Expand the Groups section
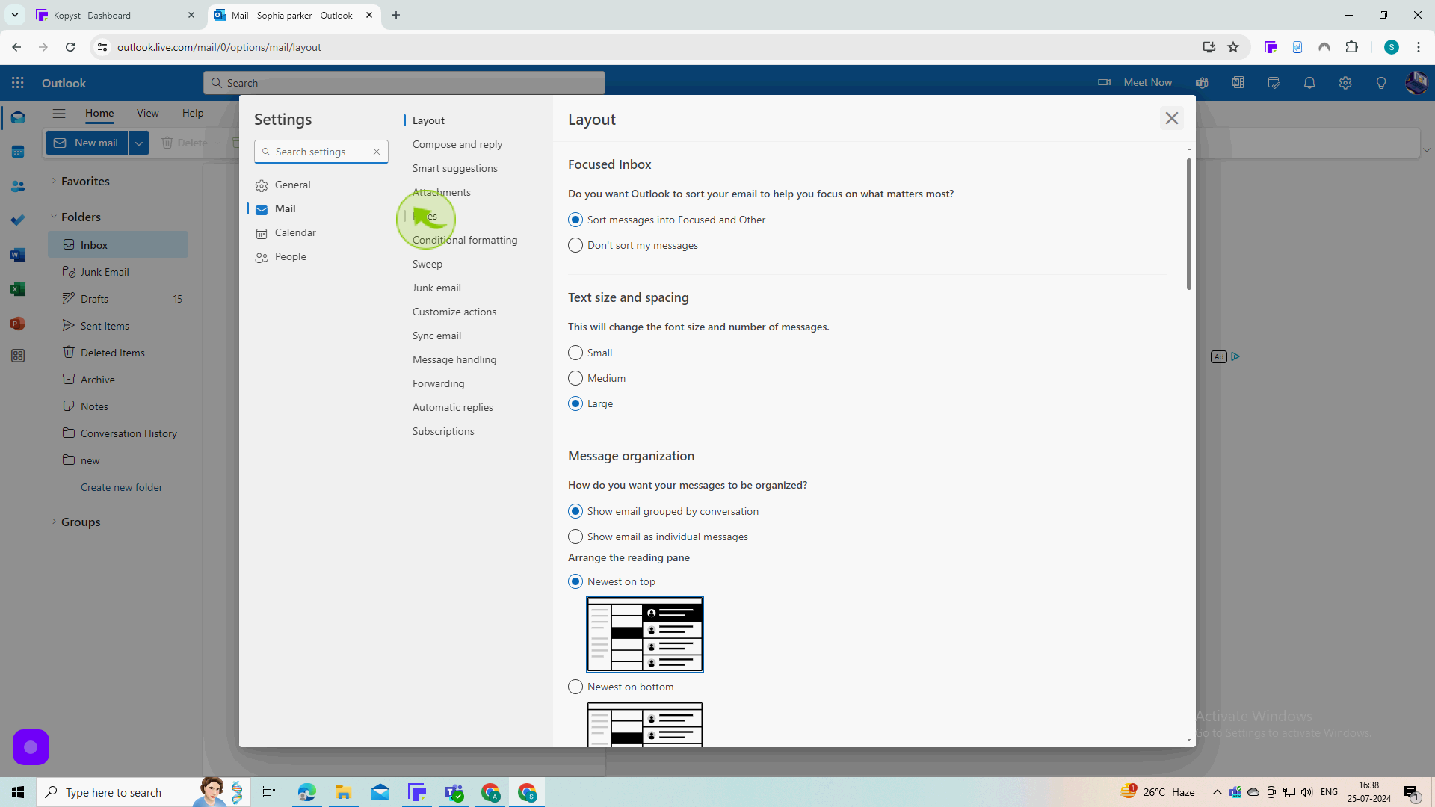 (x=54, y=522)
